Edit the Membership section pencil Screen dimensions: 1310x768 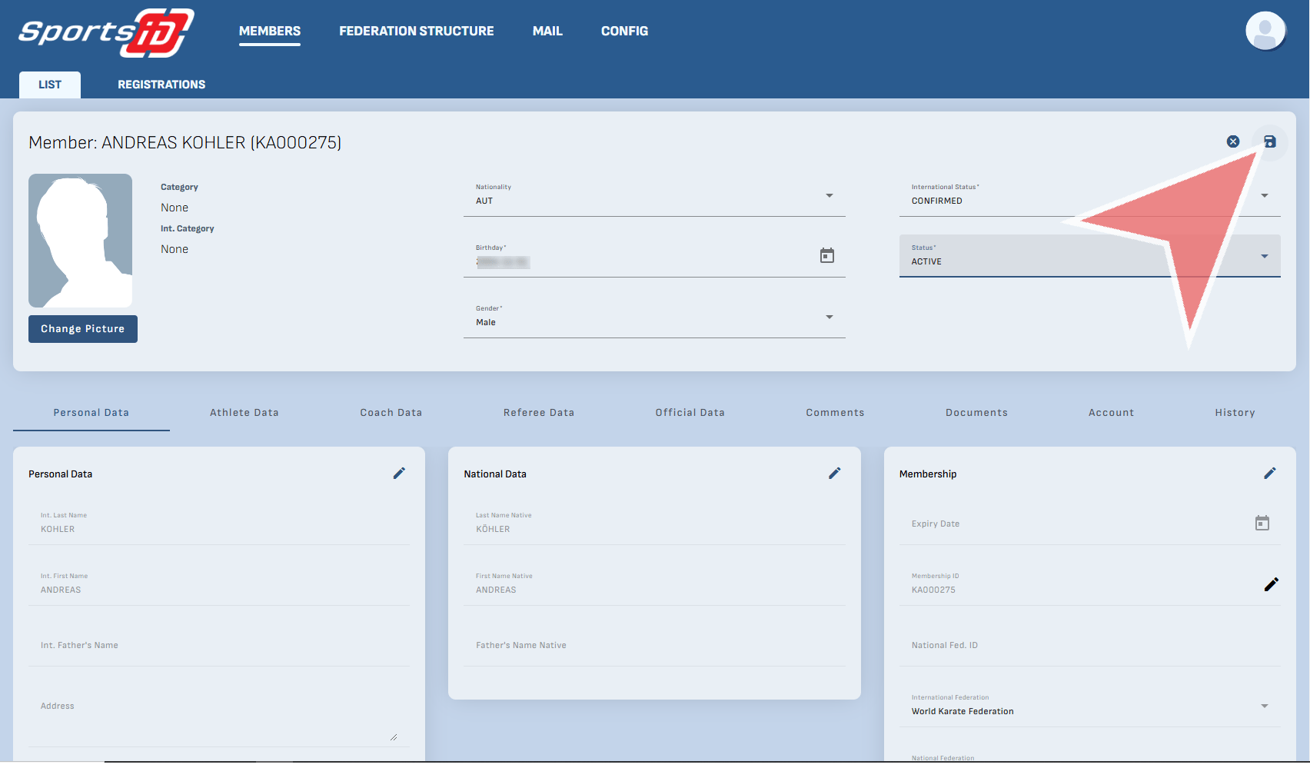point(1269,474)
